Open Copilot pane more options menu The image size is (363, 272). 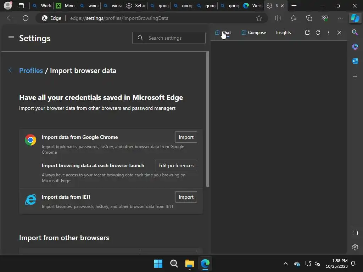(x=329, y=33)
